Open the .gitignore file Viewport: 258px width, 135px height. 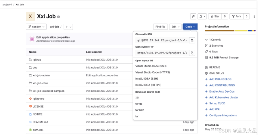tap(38, 98)
